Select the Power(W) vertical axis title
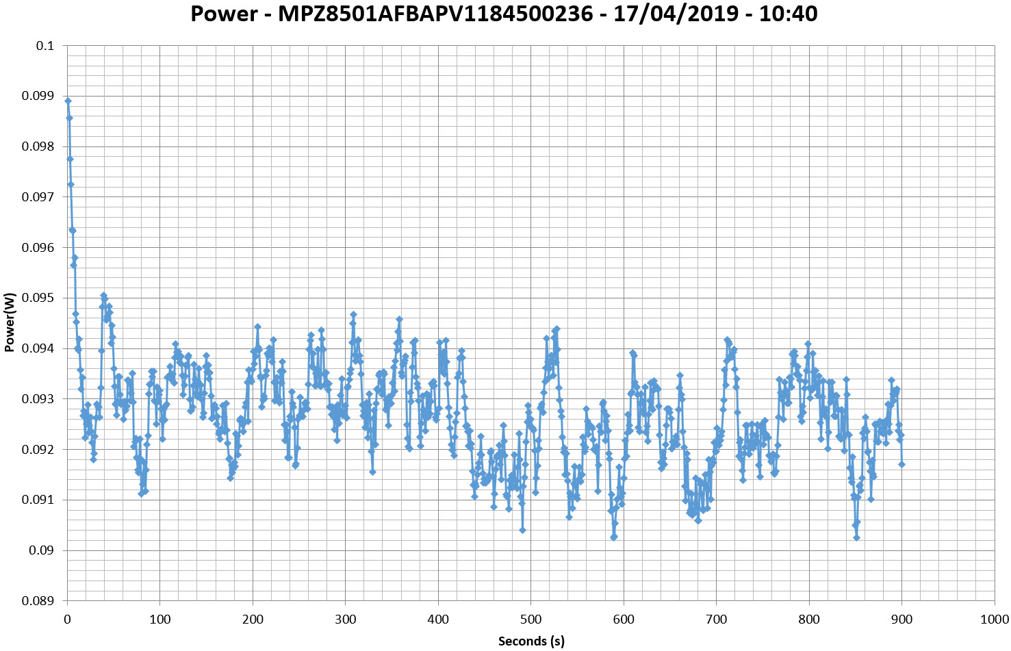 click(10, 322)
